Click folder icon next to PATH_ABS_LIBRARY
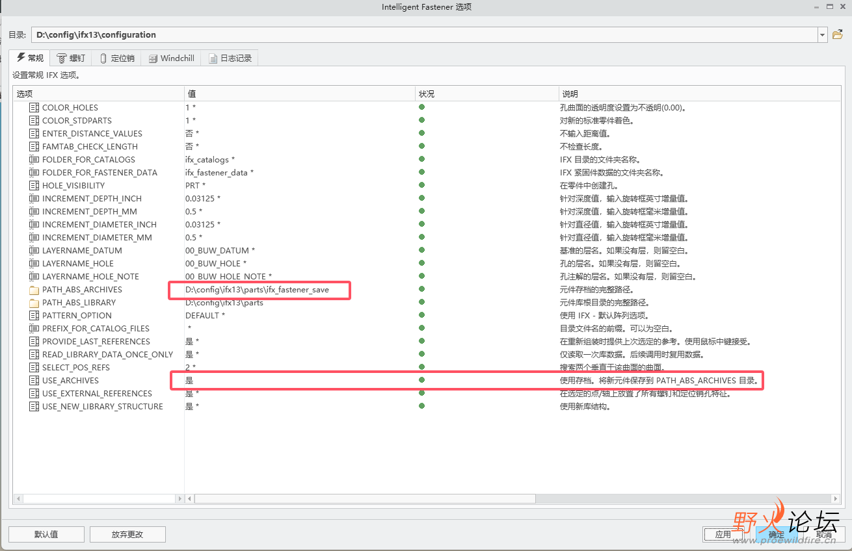The image size is (852, 551). pos(34,303)
